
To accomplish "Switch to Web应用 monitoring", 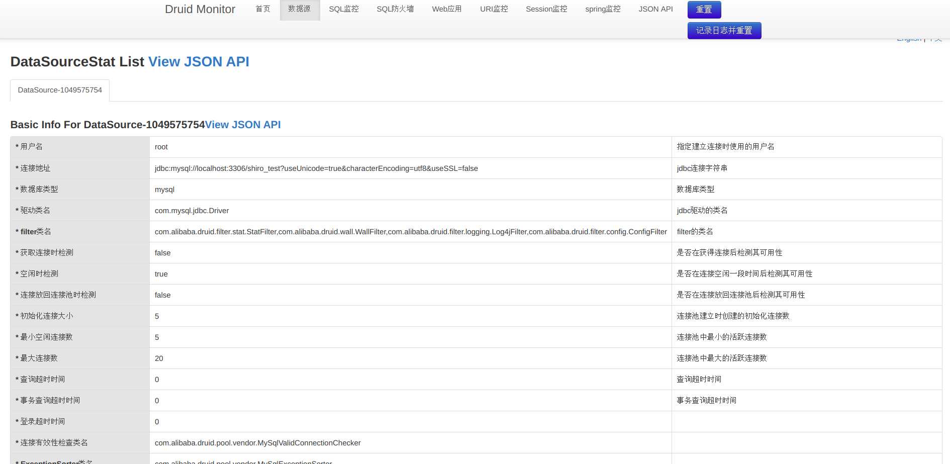I will [x=447, y=9].
